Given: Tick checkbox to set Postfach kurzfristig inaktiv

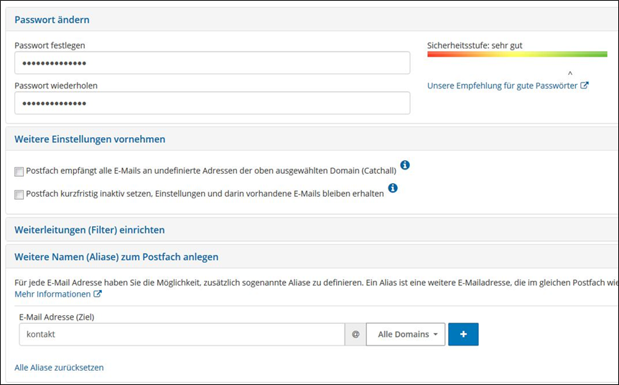Looking at the screenshot, I should point(19,195).
